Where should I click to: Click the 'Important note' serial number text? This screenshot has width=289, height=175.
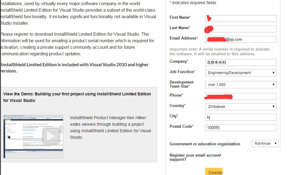pos(219,52)
